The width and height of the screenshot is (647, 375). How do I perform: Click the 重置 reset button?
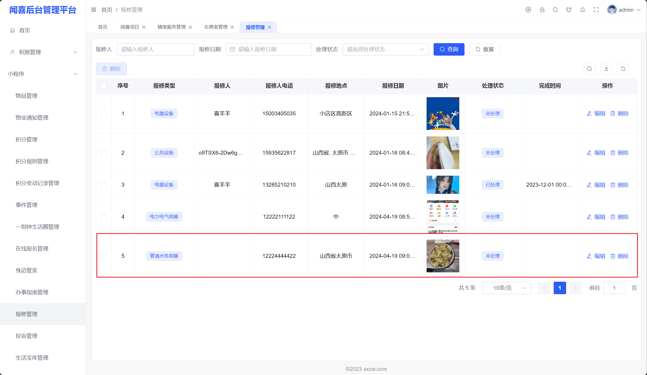click(x=485, y=49)
